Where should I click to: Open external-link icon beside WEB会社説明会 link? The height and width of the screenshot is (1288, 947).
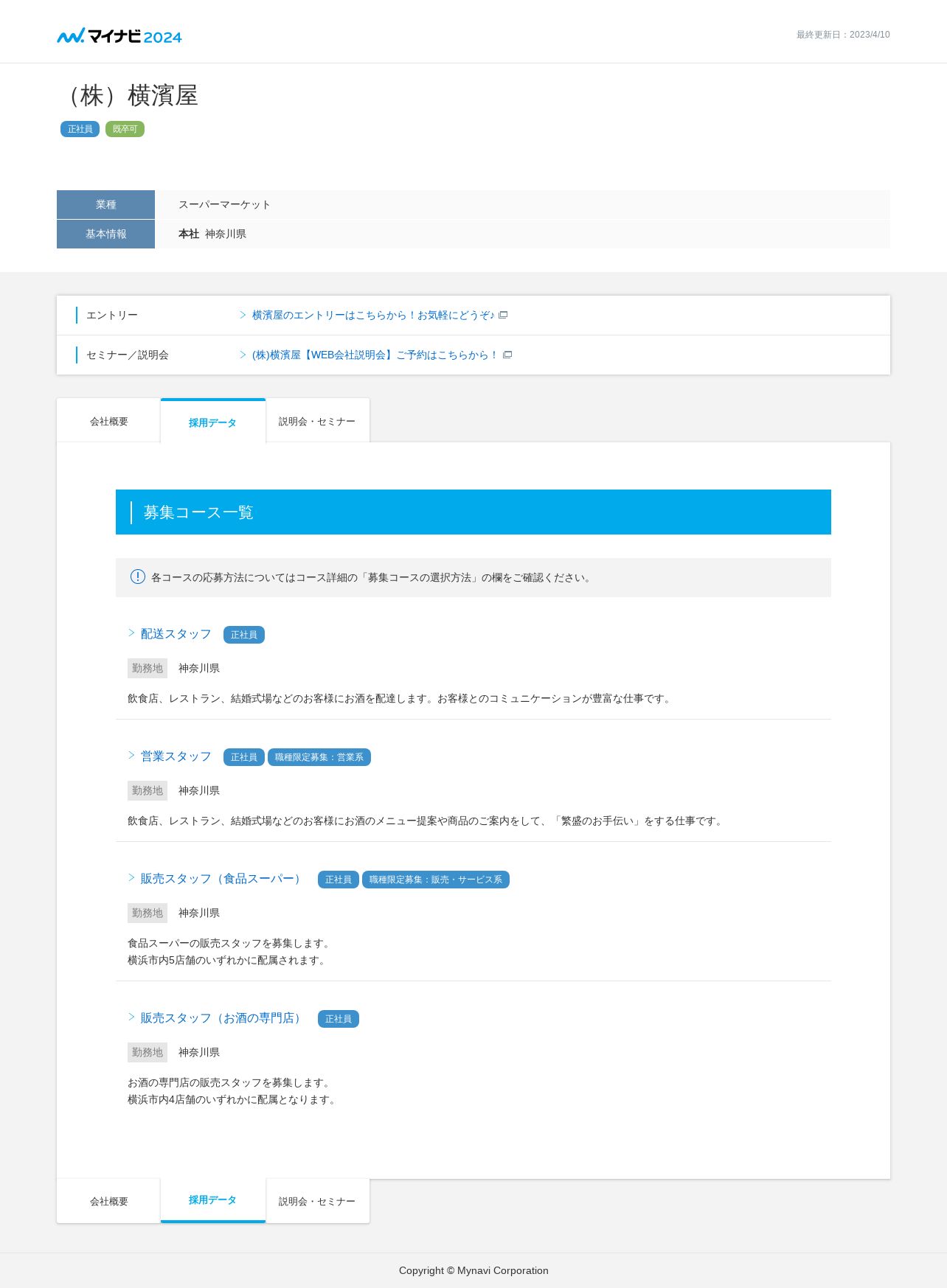[507, 355]
